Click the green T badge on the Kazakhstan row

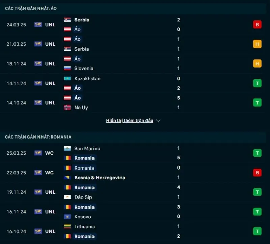pyautogui.click(x=257, y=83)
